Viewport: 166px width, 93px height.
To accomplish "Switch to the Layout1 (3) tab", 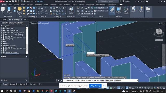I will click(14, 84).
